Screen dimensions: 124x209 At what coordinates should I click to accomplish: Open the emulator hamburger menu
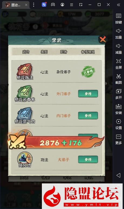(x=72, y=5)
